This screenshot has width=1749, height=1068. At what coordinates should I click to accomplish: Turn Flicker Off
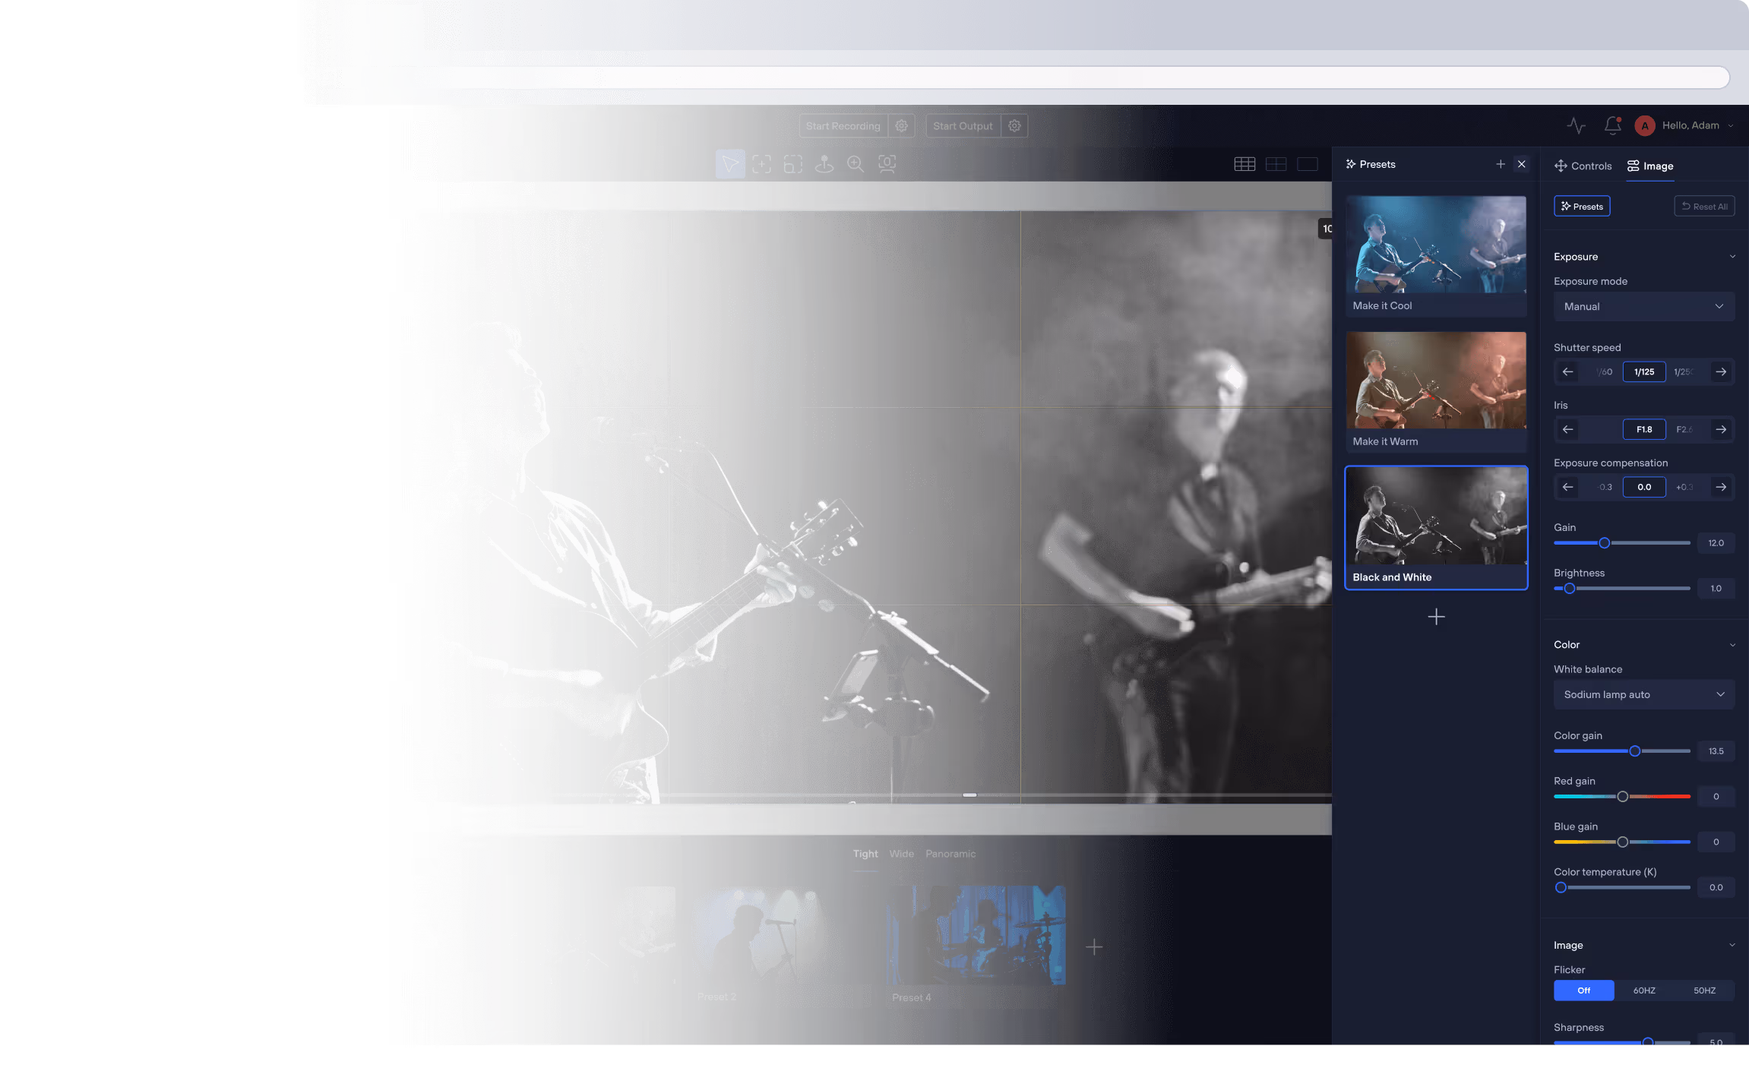(x=1583, y=991)
